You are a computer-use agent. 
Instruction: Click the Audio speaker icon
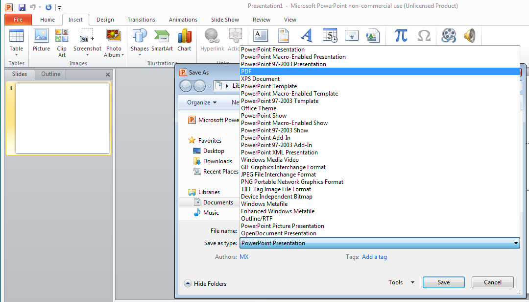[470, 35]
